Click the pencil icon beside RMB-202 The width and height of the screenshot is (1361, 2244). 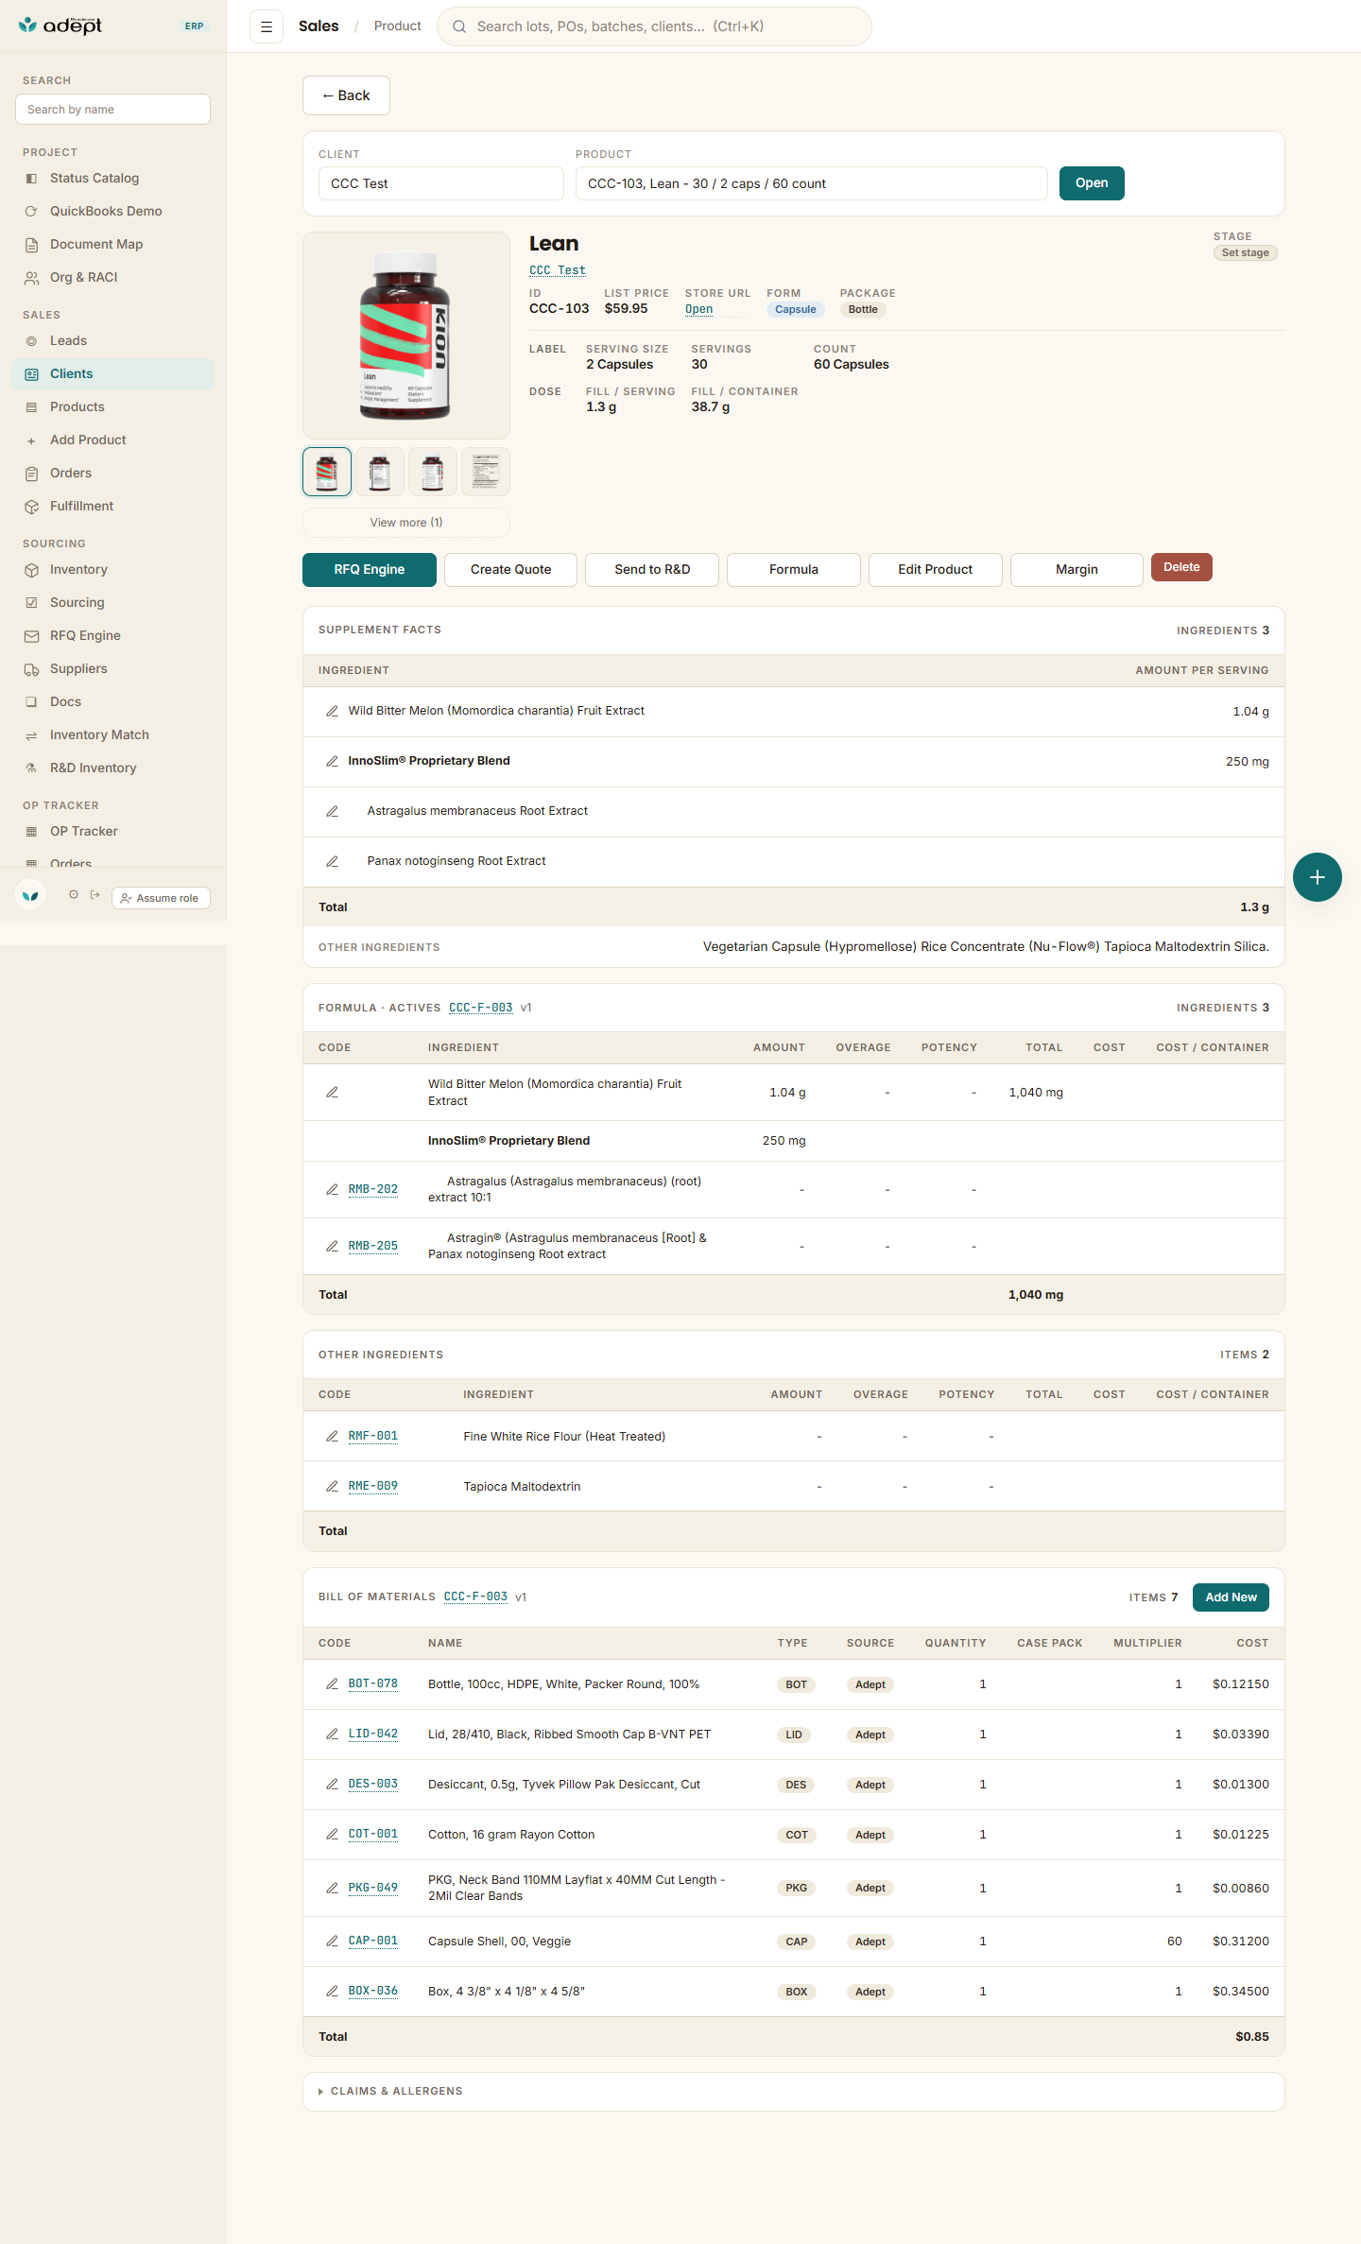(x=333, y=1189)
